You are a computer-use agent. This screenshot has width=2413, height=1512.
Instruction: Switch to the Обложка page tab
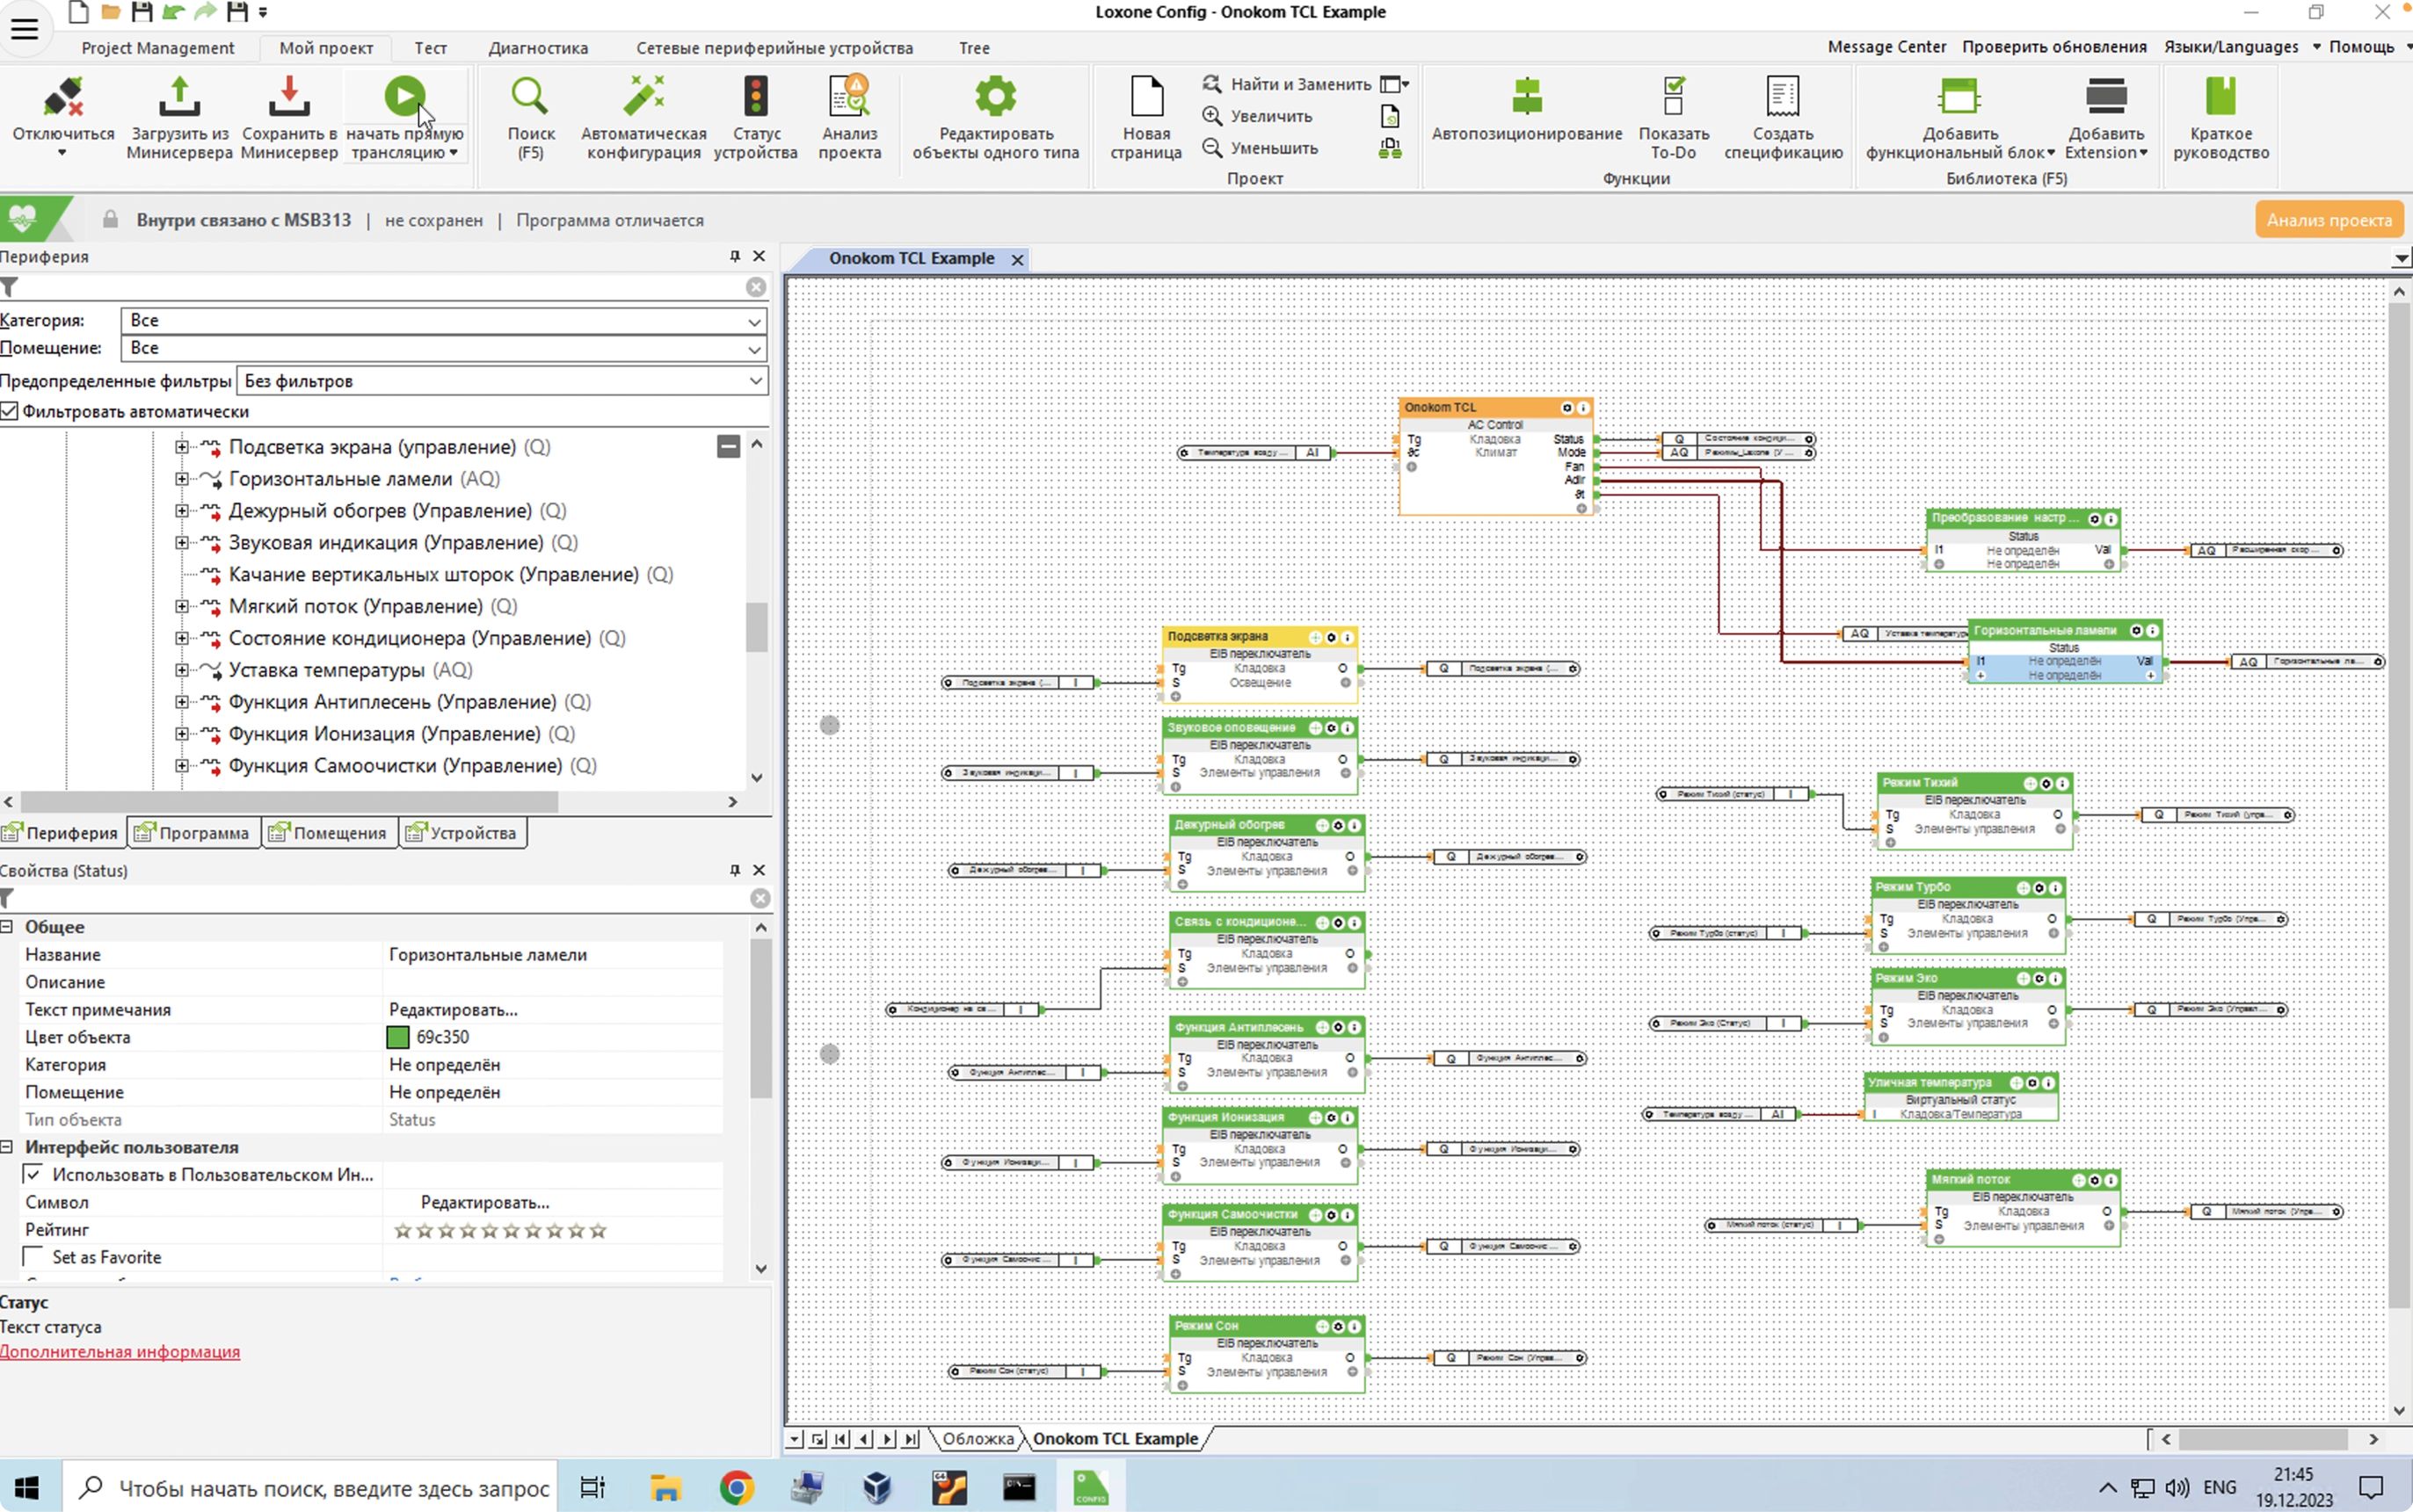click(x=977, y=1438)
